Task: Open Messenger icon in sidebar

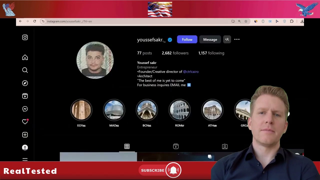Action: [x=25, y=109]
